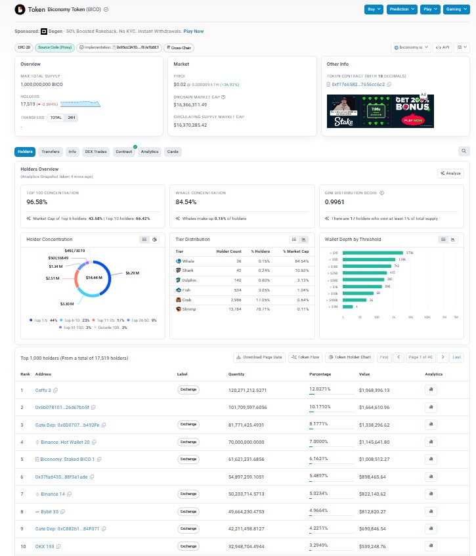Switch transfers counter to TOTAL
Screen dimensions: 476x556
pyautogui.click(x=56, y=118)
